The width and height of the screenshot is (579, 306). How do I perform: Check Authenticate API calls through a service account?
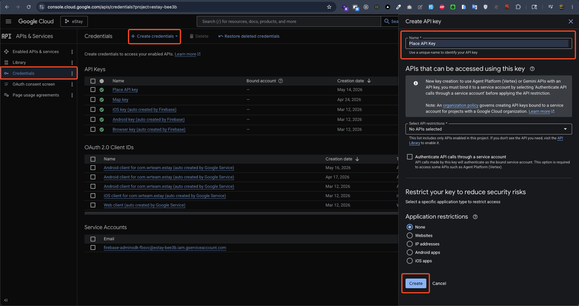410,157
